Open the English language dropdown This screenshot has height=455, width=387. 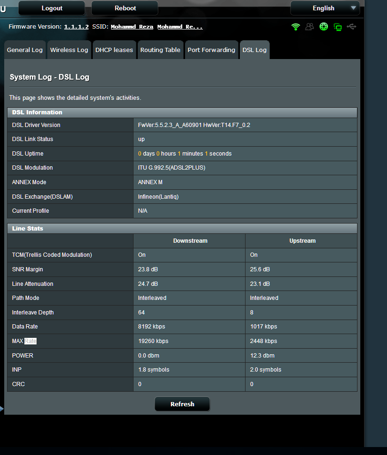point(325,8)
